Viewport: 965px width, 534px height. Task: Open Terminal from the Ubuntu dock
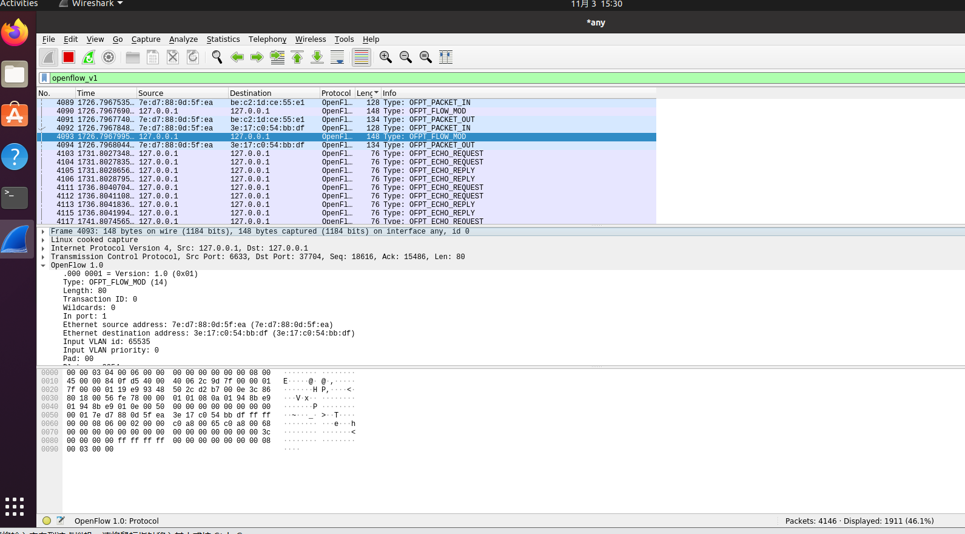pos(15,198)
